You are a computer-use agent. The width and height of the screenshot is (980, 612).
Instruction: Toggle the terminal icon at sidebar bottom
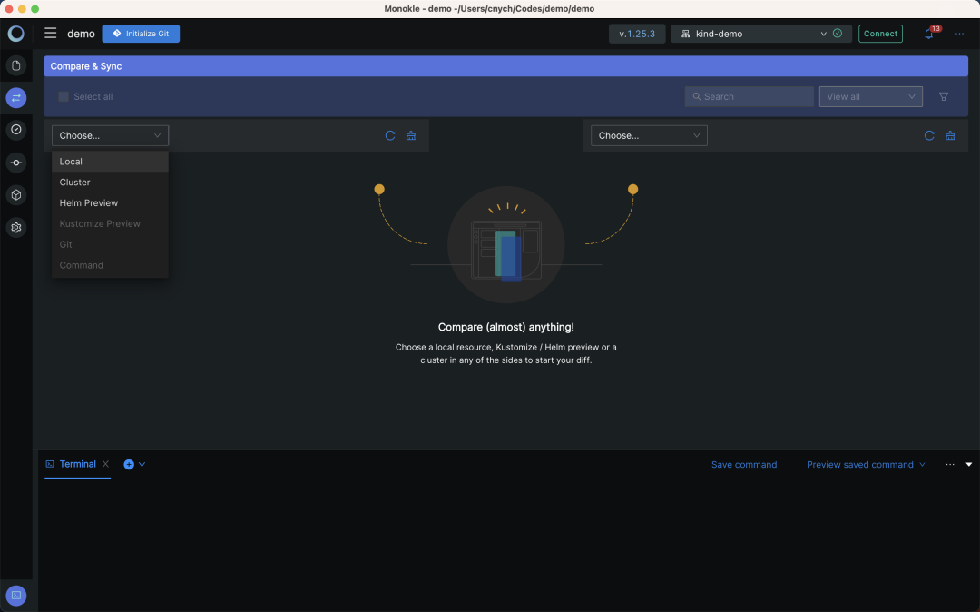[16, 595]
